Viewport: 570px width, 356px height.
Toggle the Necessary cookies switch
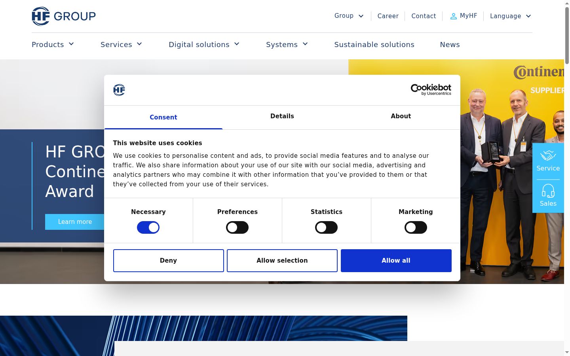coord(148,227)
